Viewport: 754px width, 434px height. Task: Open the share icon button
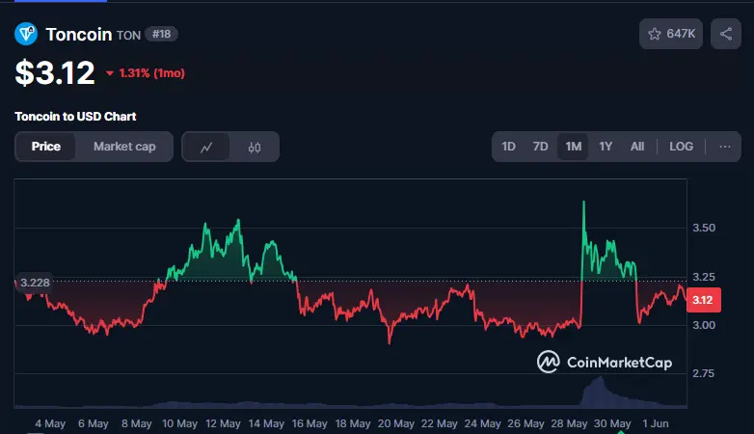(726, 34)
